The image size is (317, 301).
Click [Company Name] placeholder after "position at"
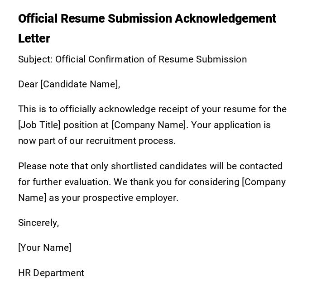[x=149, y=125]
